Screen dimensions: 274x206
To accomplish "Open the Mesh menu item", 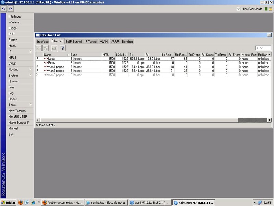I will pos(12,46).
